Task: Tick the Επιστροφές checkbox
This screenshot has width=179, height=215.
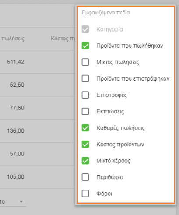Action: click(85, 95)
